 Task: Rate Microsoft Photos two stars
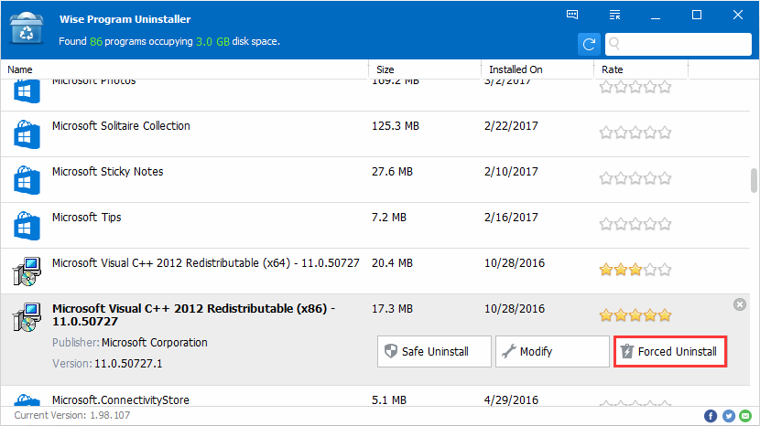(621, 87)
